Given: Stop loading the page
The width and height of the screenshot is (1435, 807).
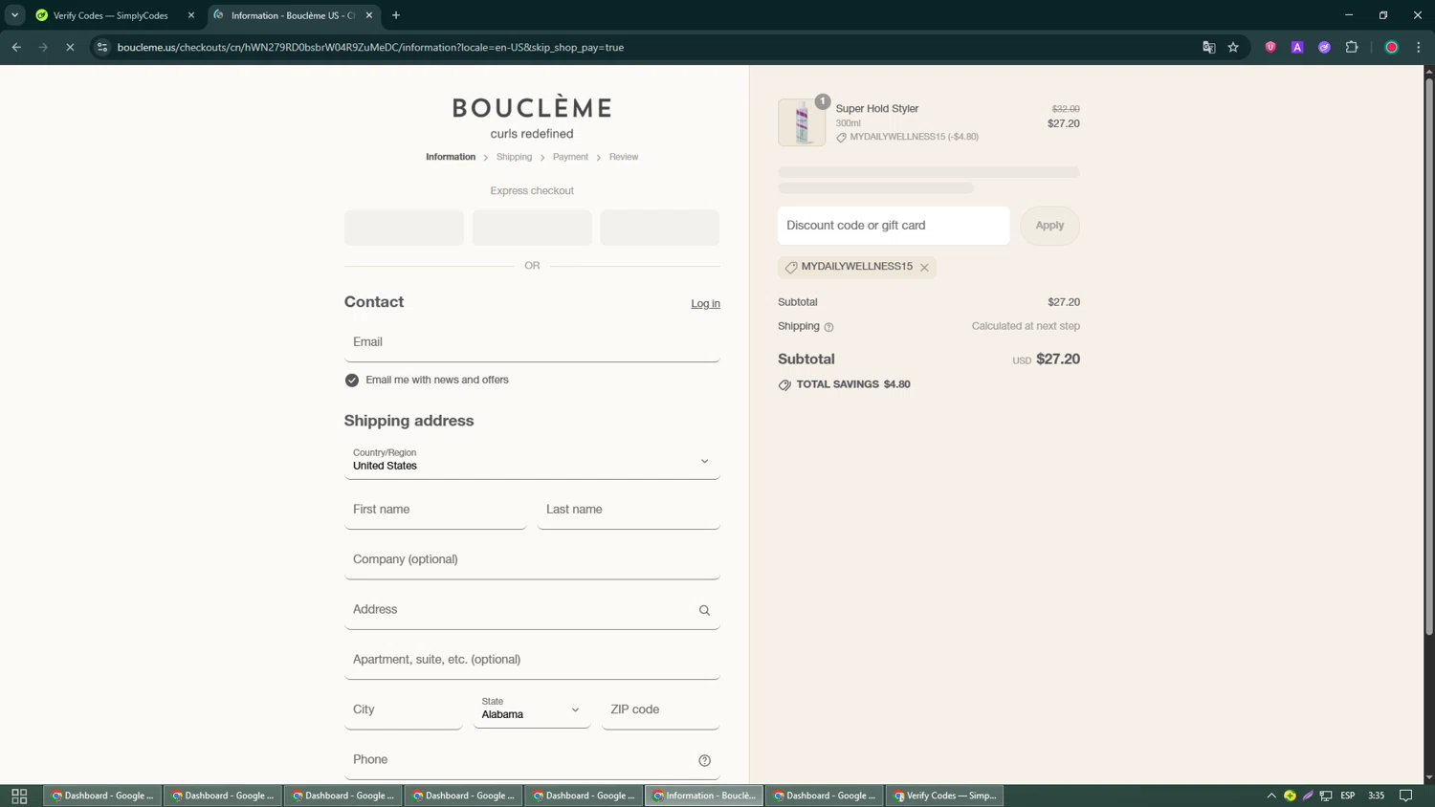Looking at the screenshot, I should [x=70, y=47].
